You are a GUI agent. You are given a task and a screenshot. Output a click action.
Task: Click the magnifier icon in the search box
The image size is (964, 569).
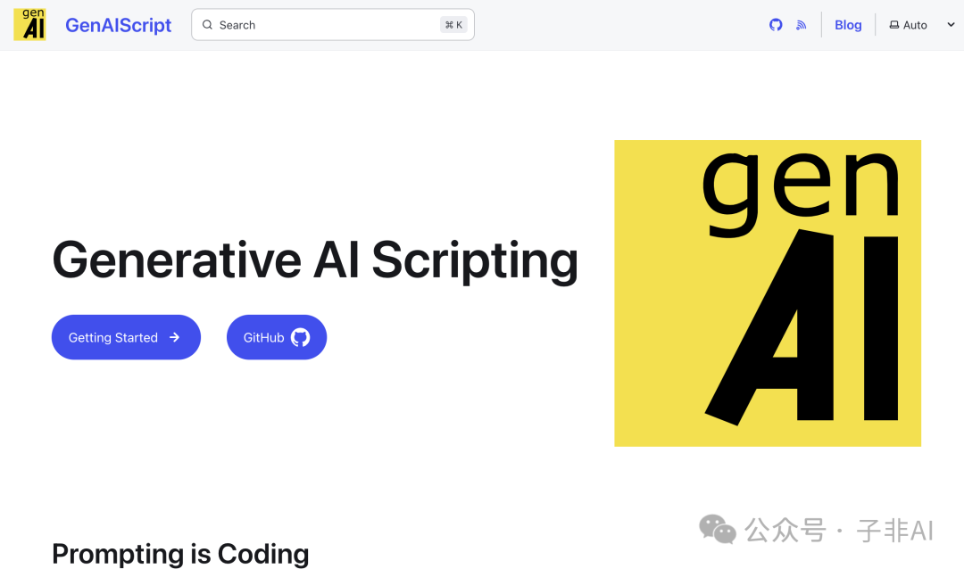click(207, 25)
